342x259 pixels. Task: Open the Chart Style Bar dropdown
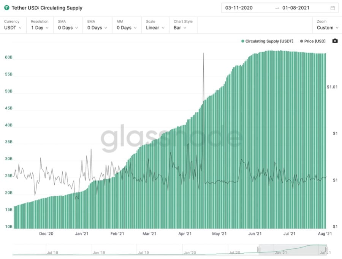[183, 25]
